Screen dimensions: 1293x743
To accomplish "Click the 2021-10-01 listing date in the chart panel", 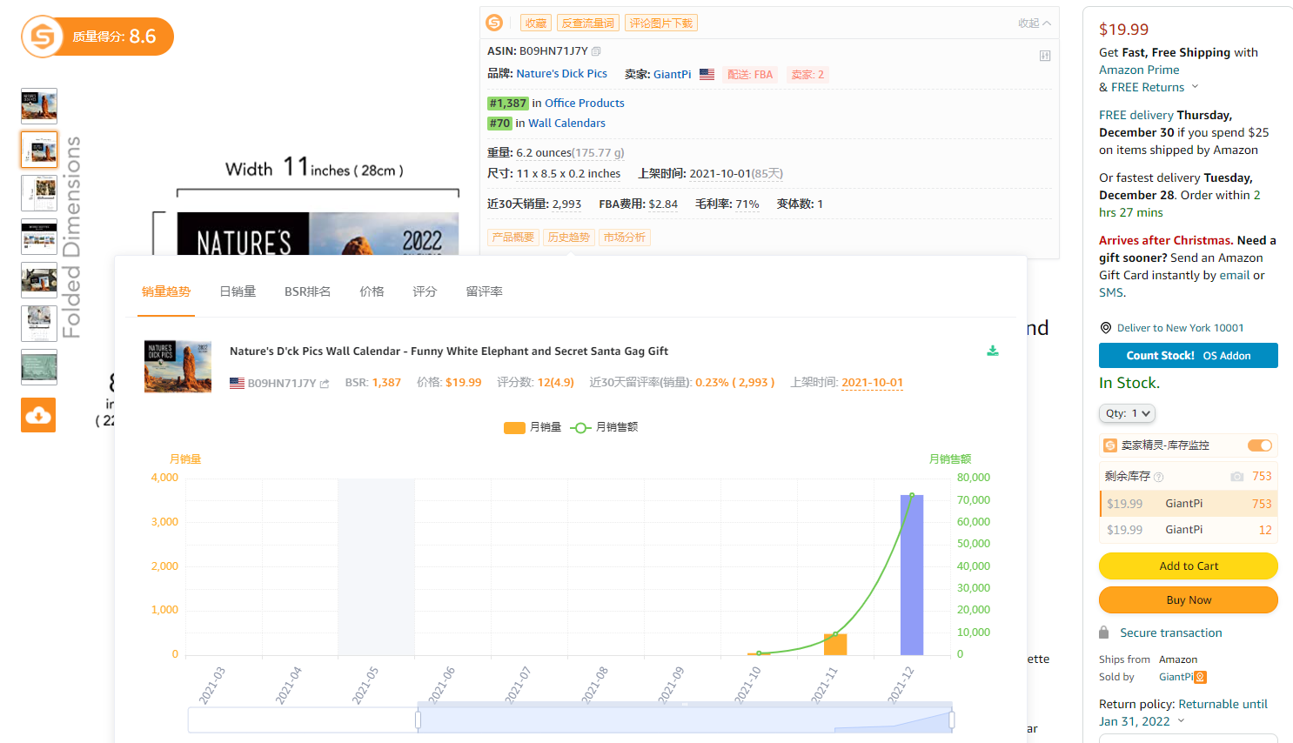I will (872, 383).
